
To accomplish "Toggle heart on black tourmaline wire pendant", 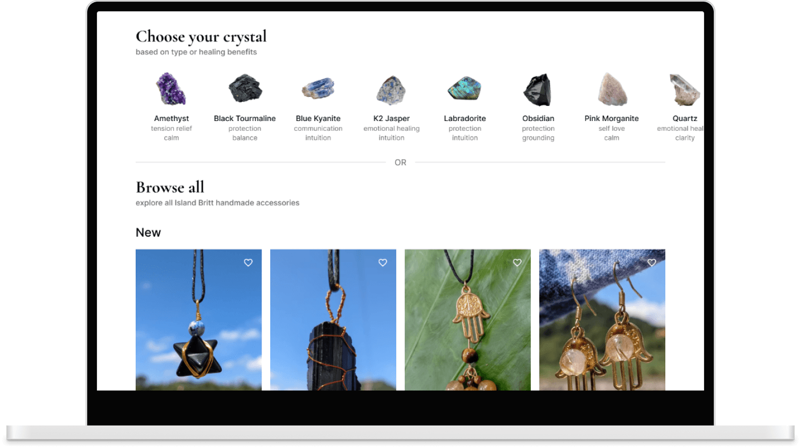I will click(383, 262).
